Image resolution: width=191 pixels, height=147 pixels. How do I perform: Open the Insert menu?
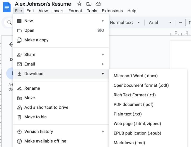pyautogui.click(x=58, y=11)
